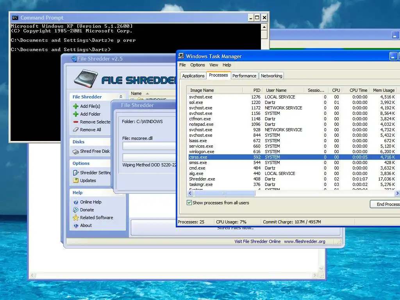Sort processes by CPU column

(x=336, y=90)
